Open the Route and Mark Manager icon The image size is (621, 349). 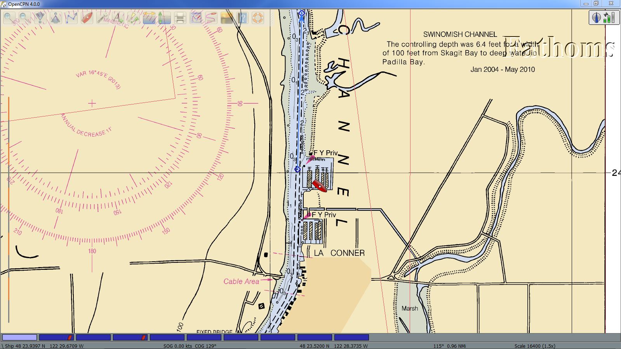click(196, 18)
